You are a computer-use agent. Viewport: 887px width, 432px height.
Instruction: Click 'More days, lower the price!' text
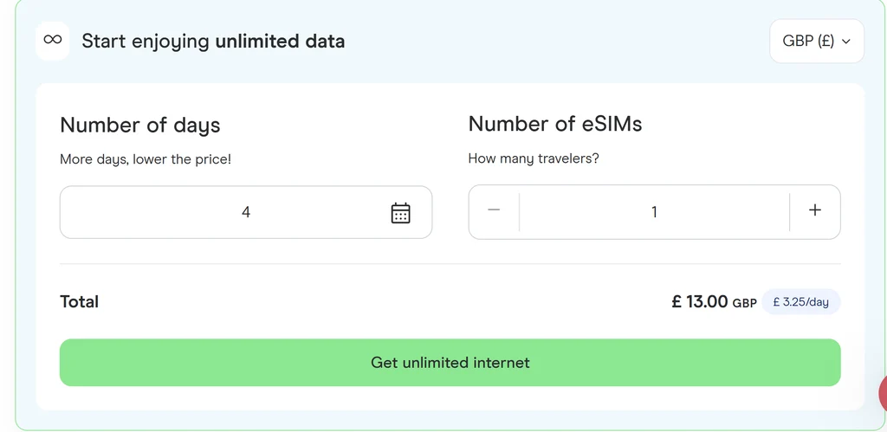146,159
